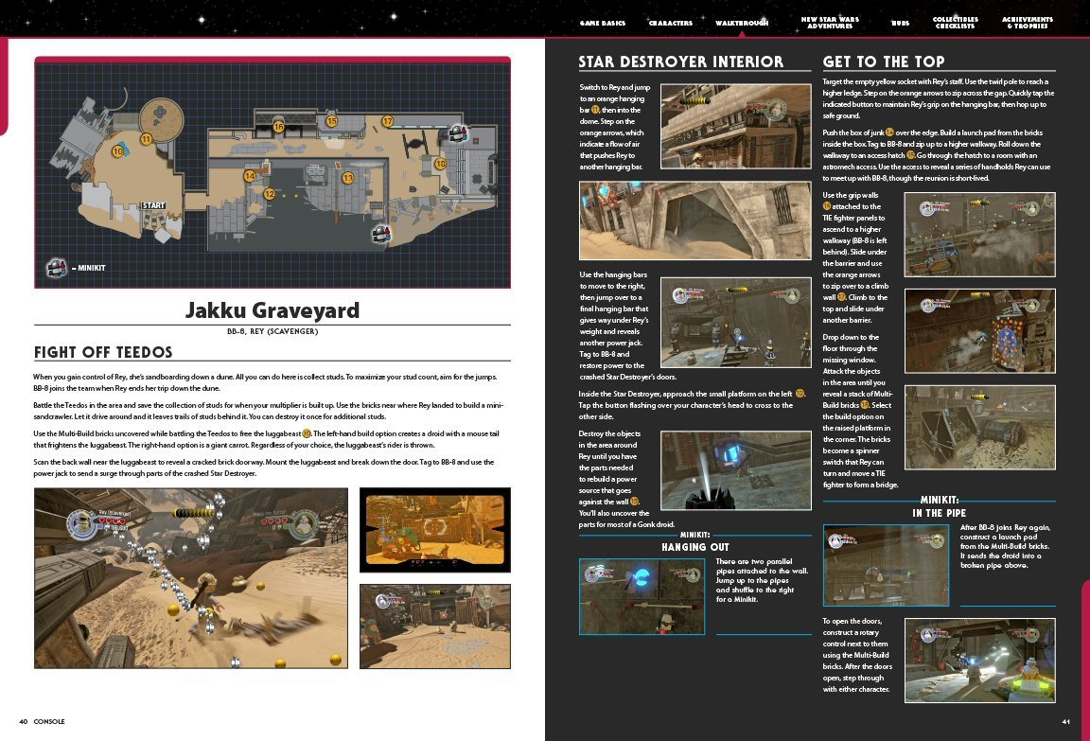Click the minikit icon near the TIE fighter
The width and height of the screenshot is (1090, 741).
(457, 132)
